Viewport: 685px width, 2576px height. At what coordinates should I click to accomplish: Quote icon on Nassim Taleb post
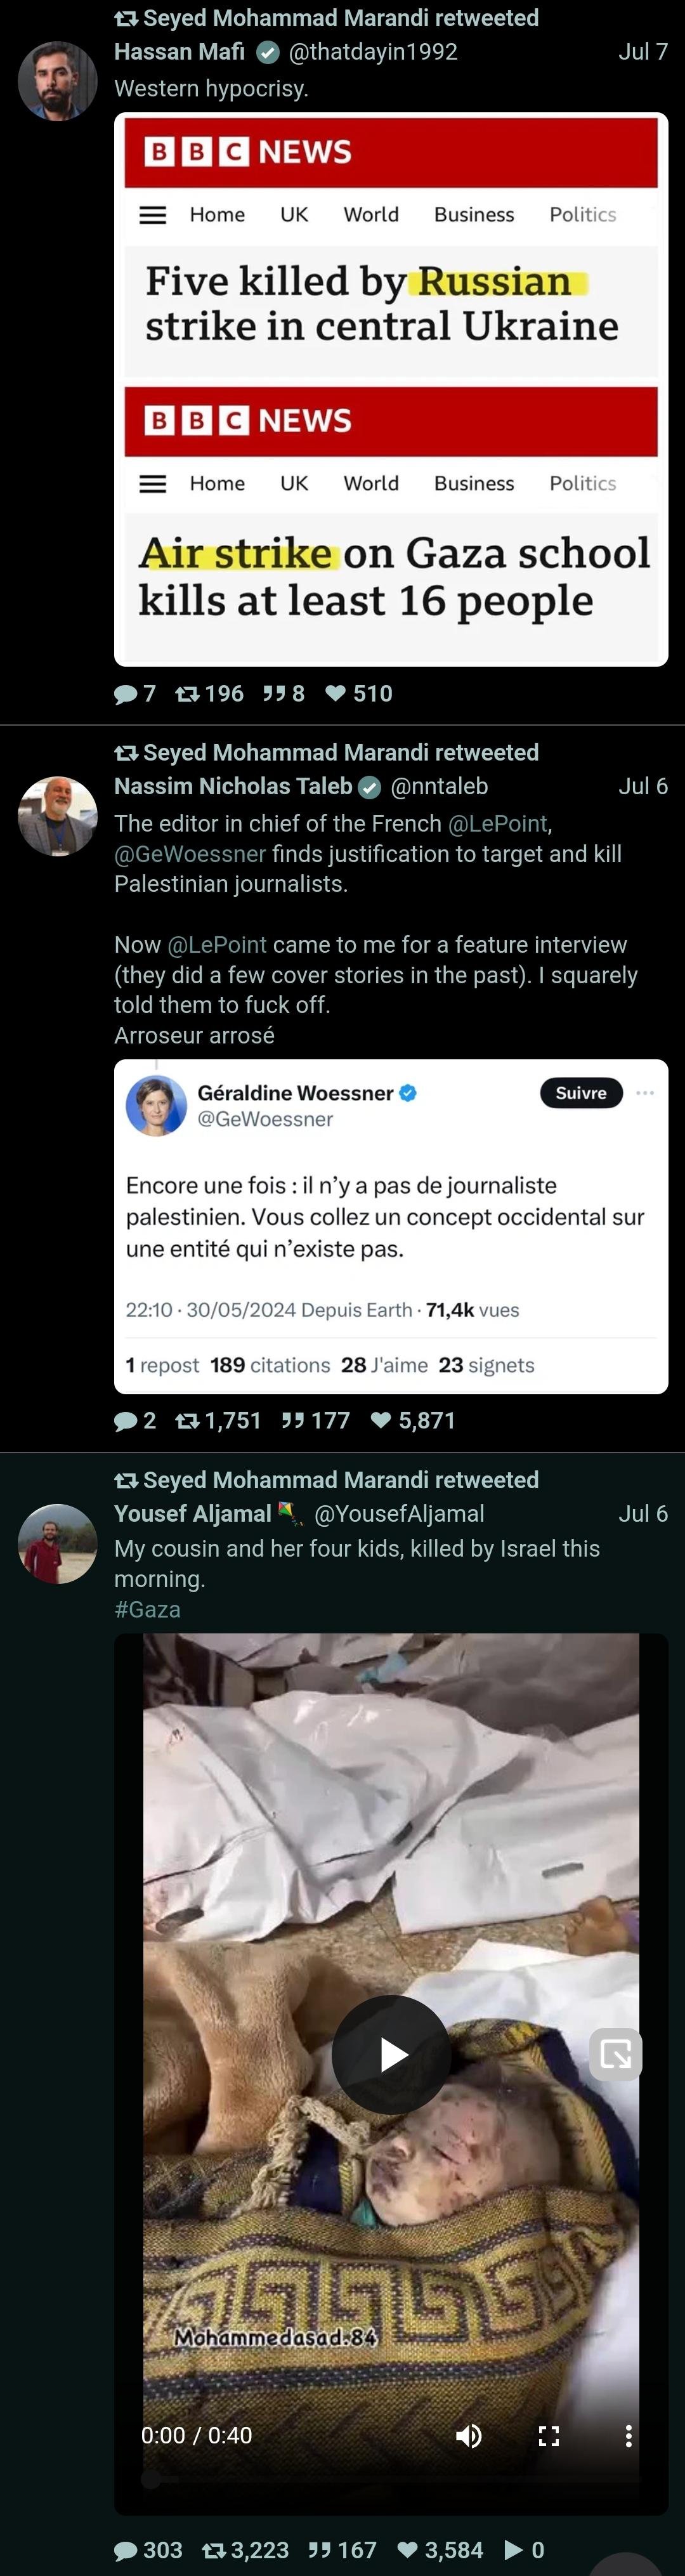click(292, 1420)
